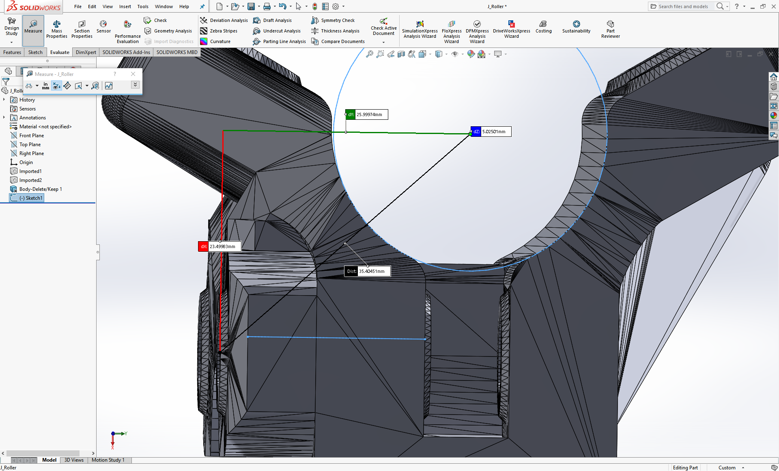
Task: Expand the Measure dialog with the chevron
Action: pos(135,84)
